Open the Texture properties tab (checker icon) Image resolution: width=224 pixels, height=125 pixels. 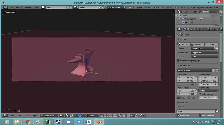[215, 29]
